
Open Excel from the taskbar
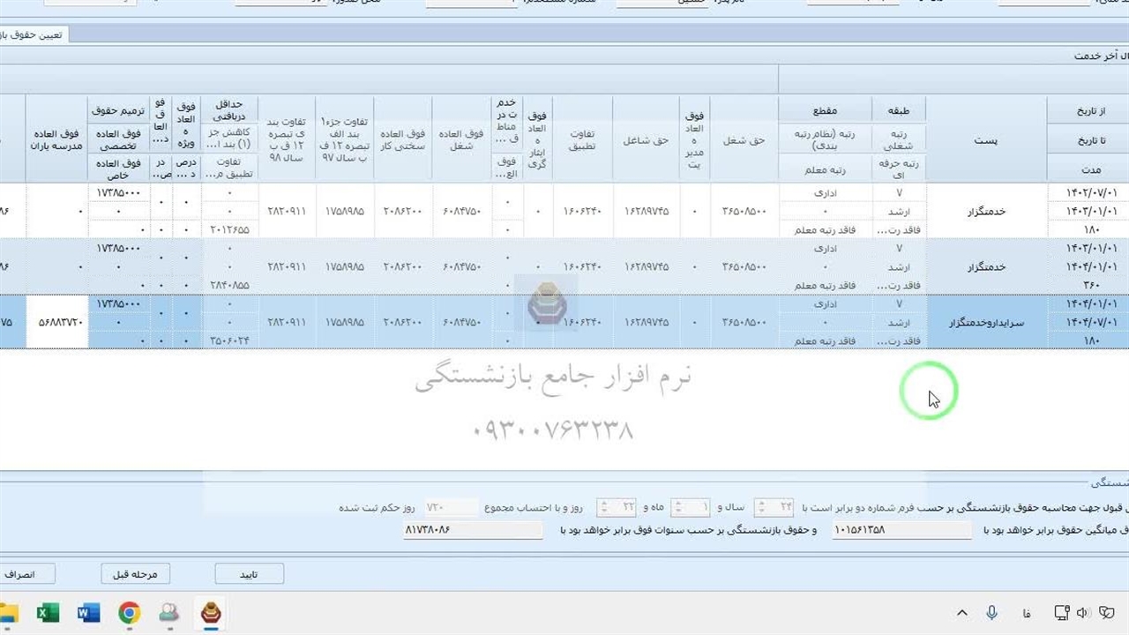click(48, 613)
